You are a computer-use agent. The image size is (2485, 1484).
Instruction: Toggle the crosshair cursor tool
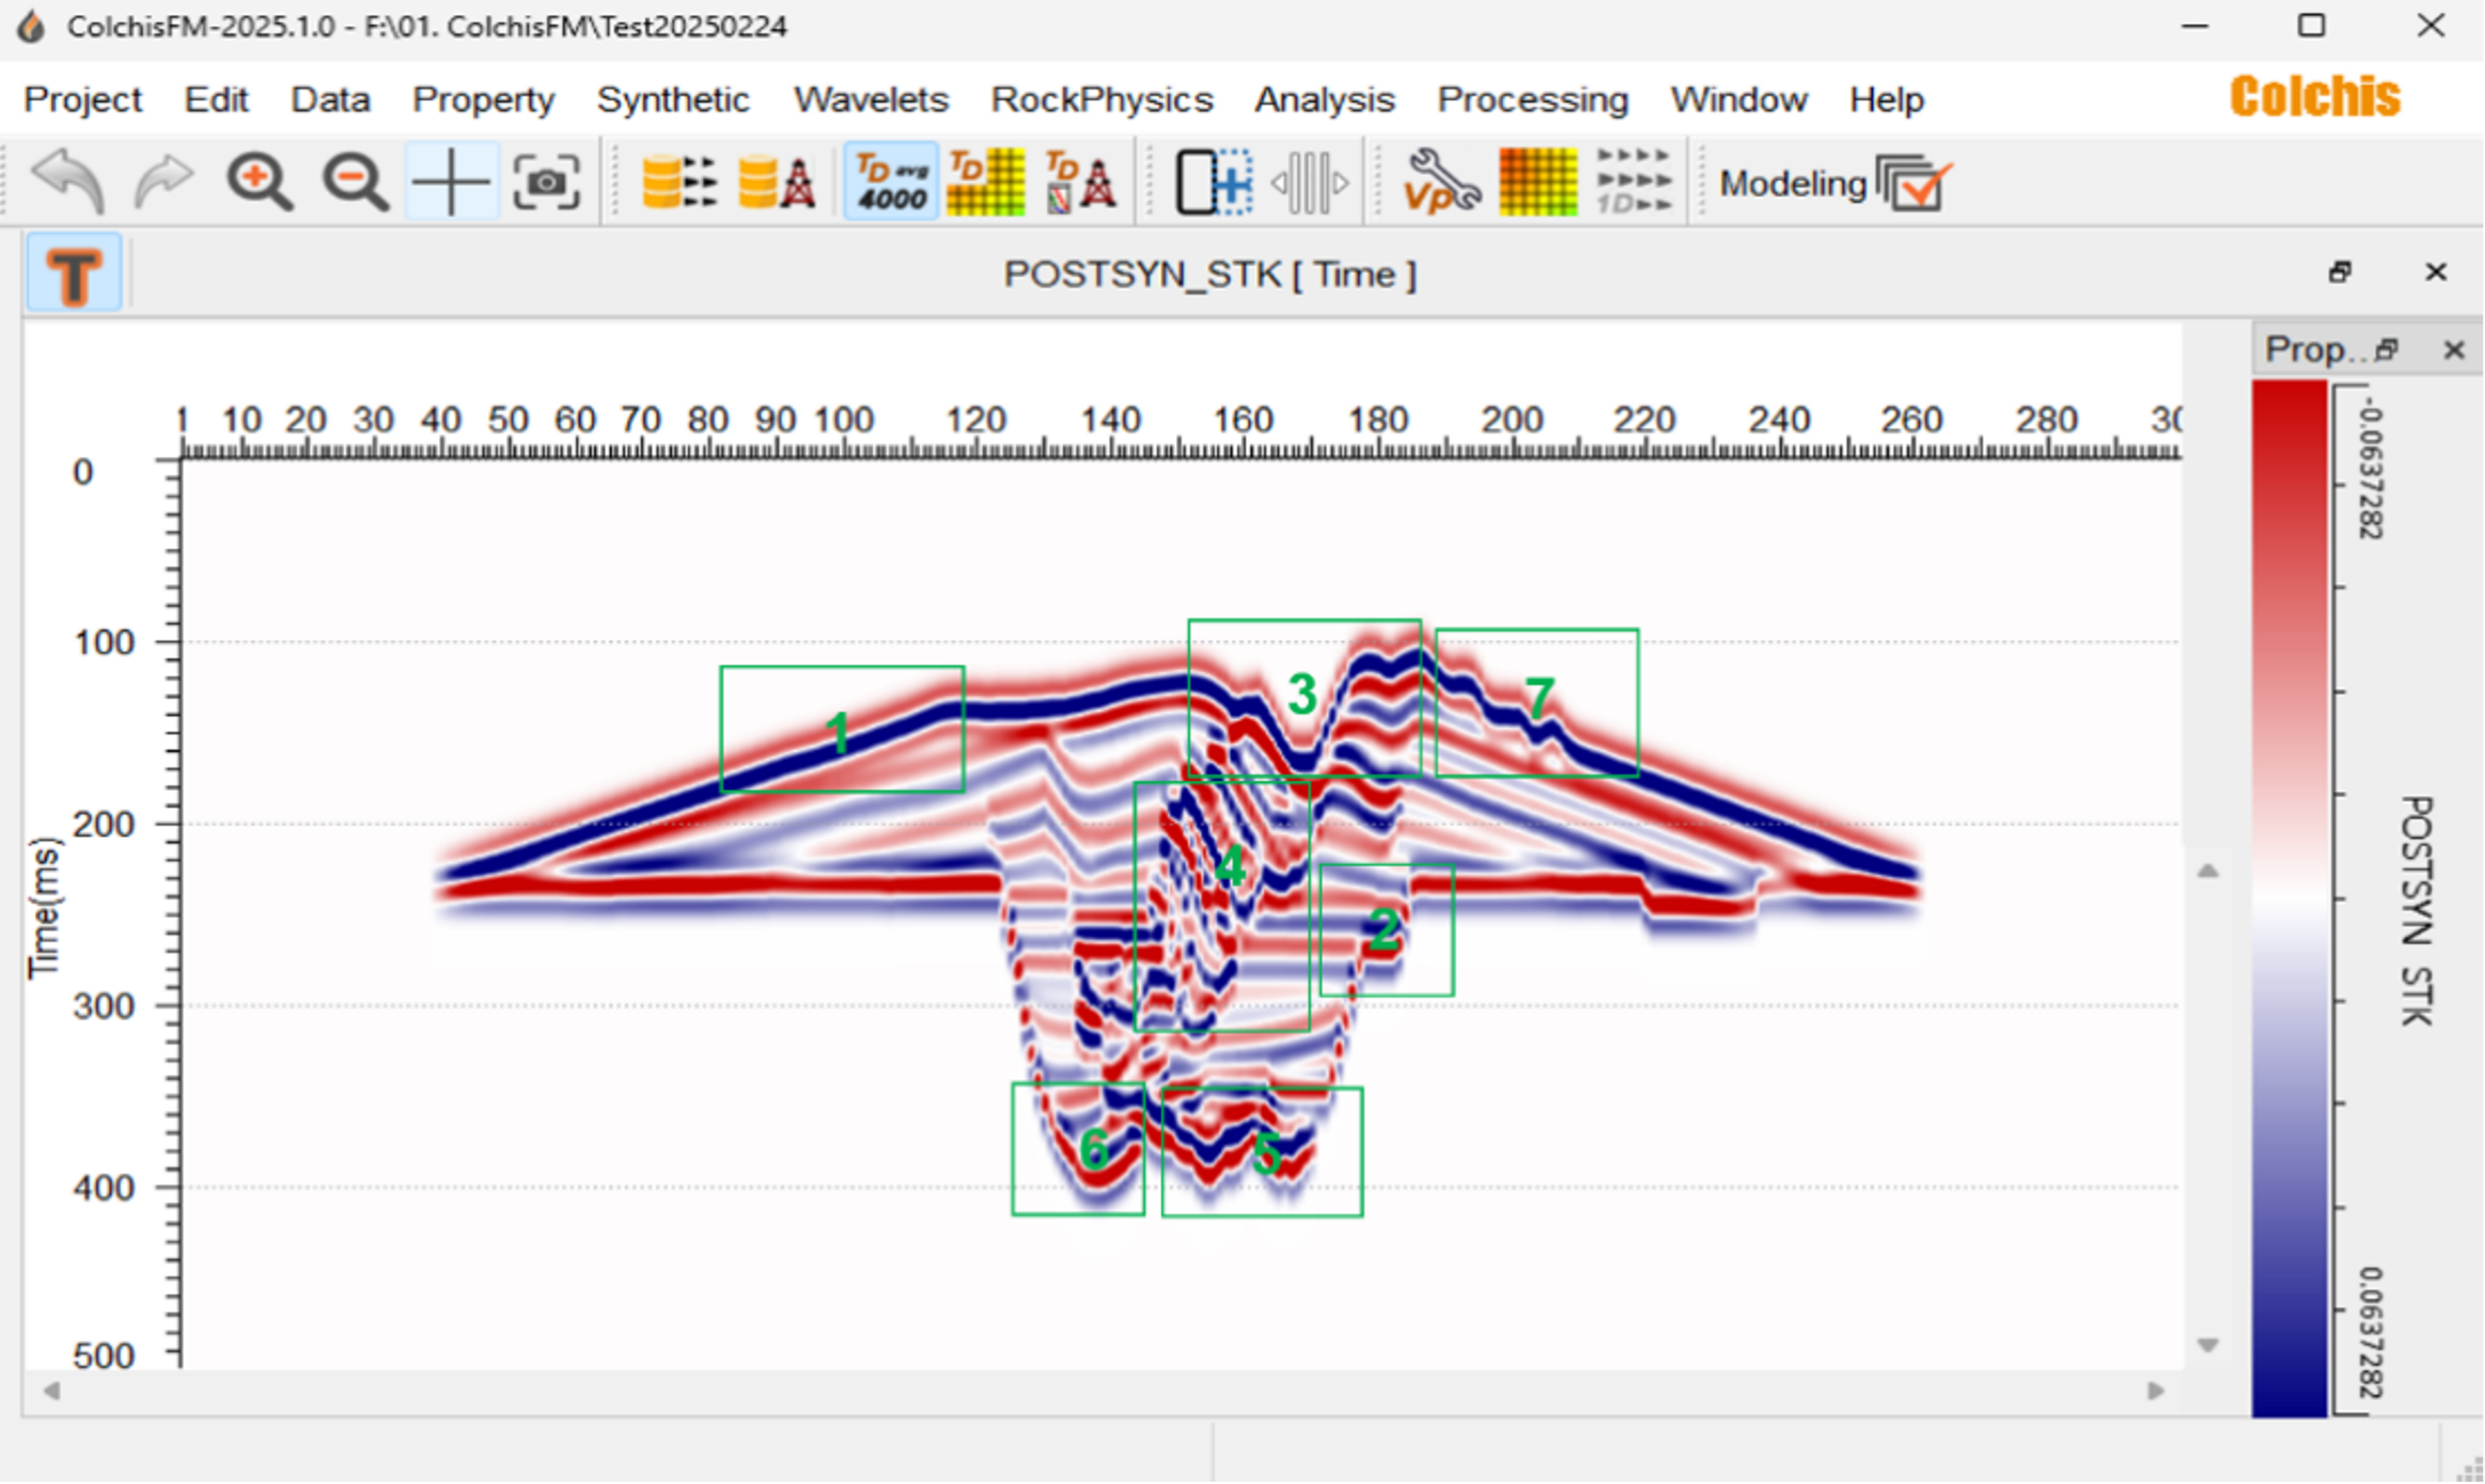pos(451,181)
